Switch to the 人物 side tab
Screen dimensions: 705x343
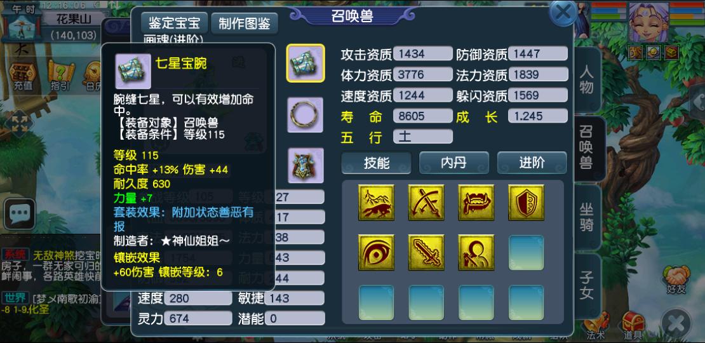(x=587, y=80)
